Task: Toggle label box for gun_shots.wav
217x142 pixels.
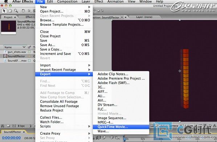Action: 29,52
